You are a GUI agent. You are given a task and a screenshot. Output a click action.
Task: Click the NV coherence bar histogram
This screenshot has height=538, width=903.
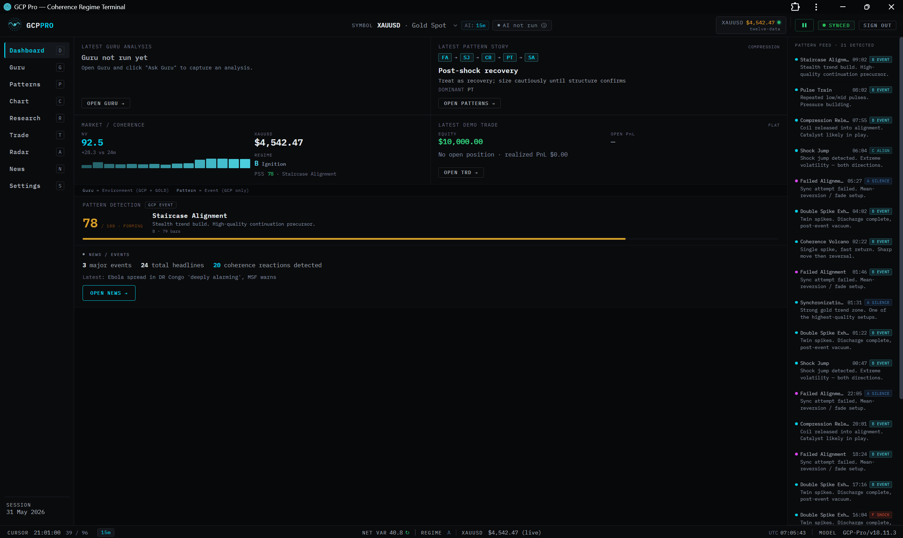(166, 164)
